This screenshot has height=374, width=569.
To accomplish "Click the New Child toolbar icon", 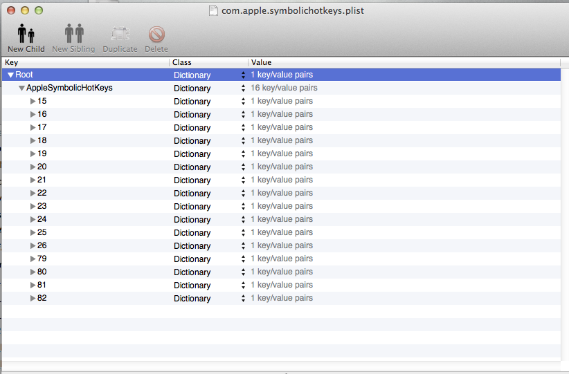I will (x=26, y=34).
